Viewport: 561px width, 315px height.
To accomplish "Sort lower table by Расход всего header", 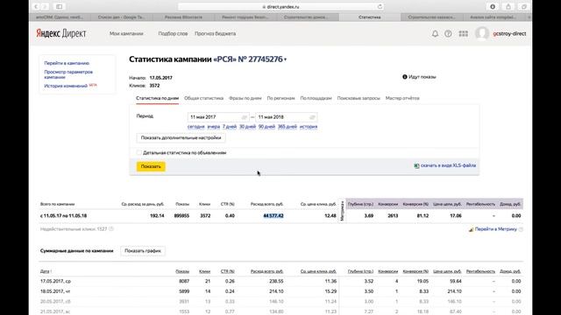I will coord(266,271).
